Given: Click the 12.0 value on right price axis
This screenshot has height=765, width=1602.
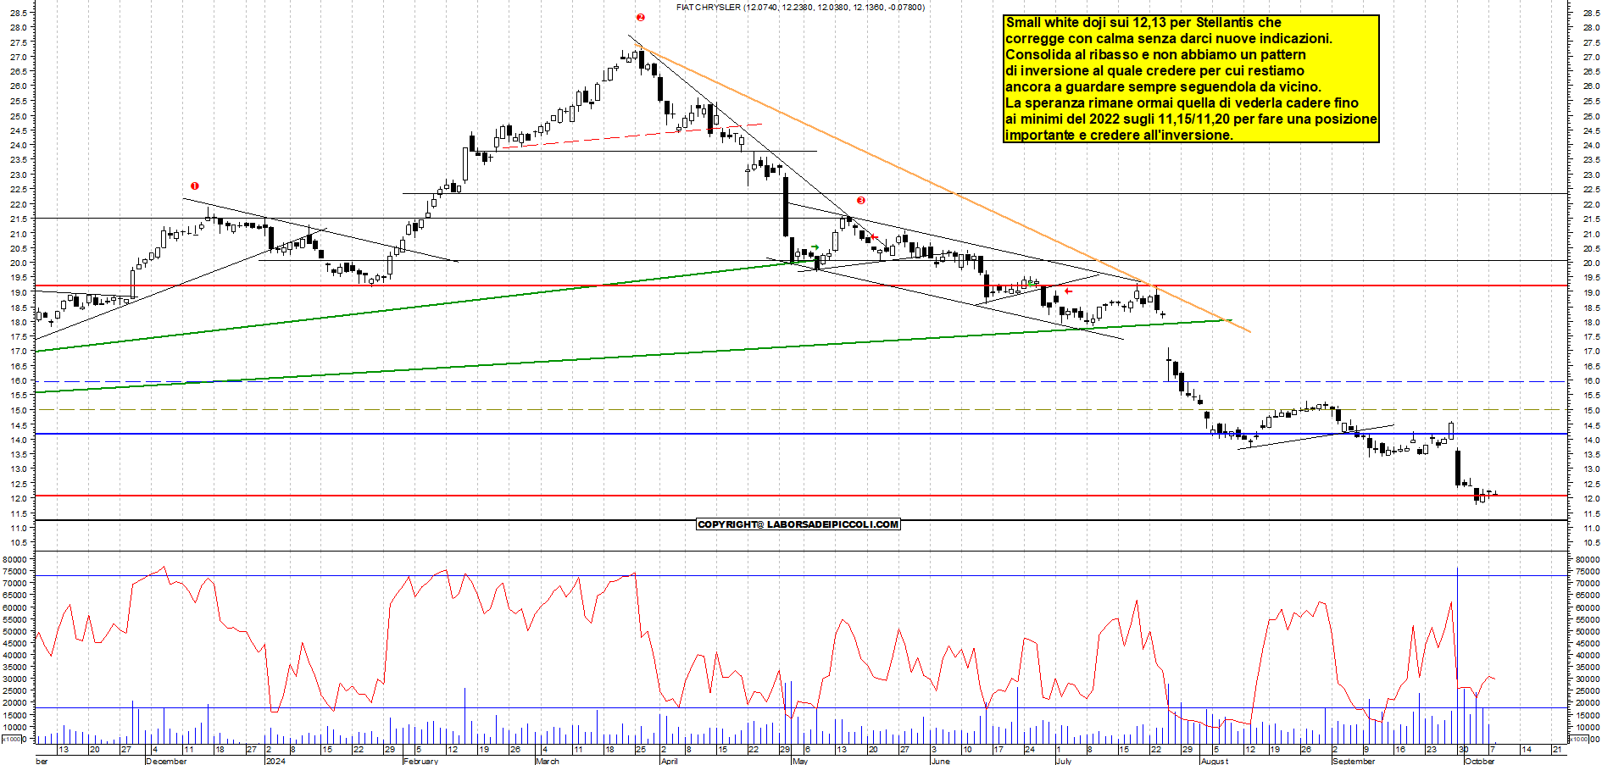Looking at the screenshot, I should (x=1590, y=499).
